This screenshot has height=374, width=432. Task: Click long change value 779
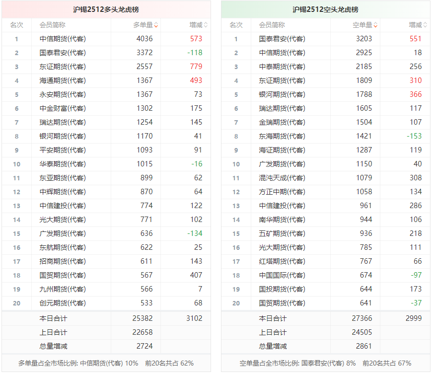point(196,67)
